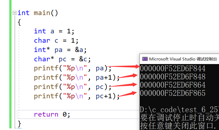Click the printf line printing pa+1

(x=77, y=77)
